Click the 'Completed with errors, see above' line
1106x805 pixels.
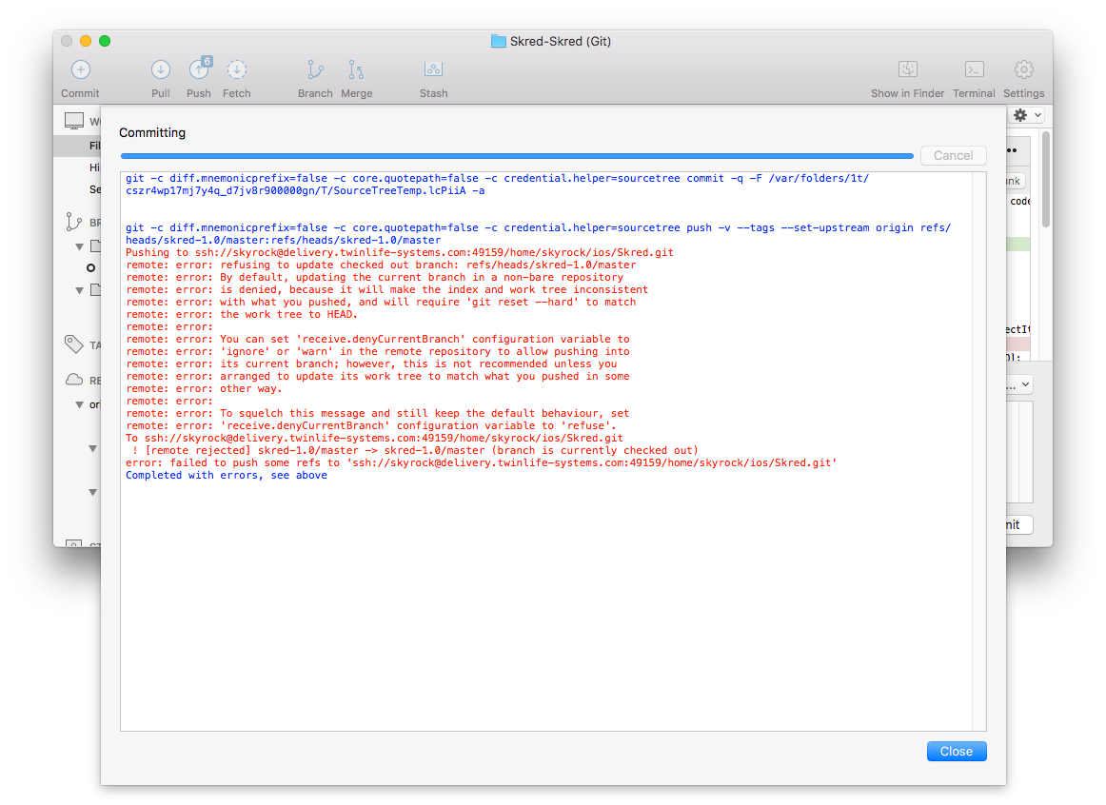(227, 476)
